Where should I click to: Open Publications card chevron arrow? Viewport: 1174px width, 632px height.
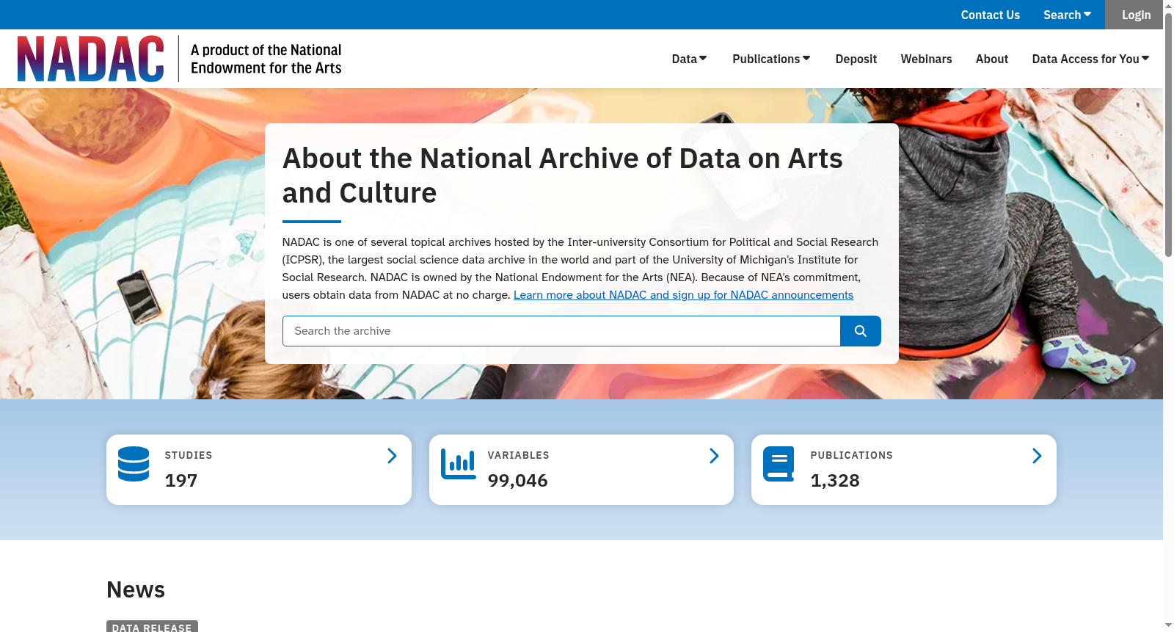[x=1037, y=456]
